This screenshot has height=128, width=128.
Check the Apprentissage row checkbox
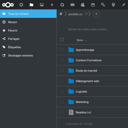click(x=62, y=50)
